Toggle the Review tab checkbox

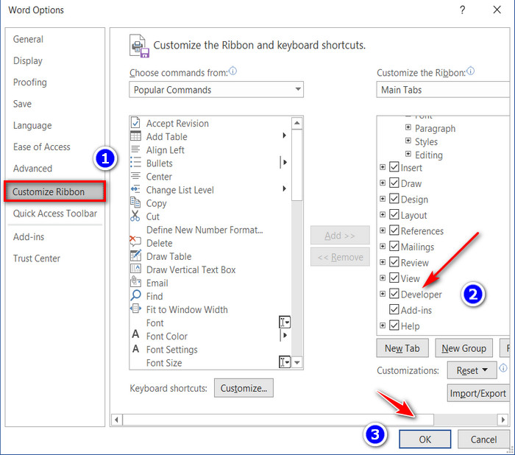pyautogui.click(x=394, y=262)
